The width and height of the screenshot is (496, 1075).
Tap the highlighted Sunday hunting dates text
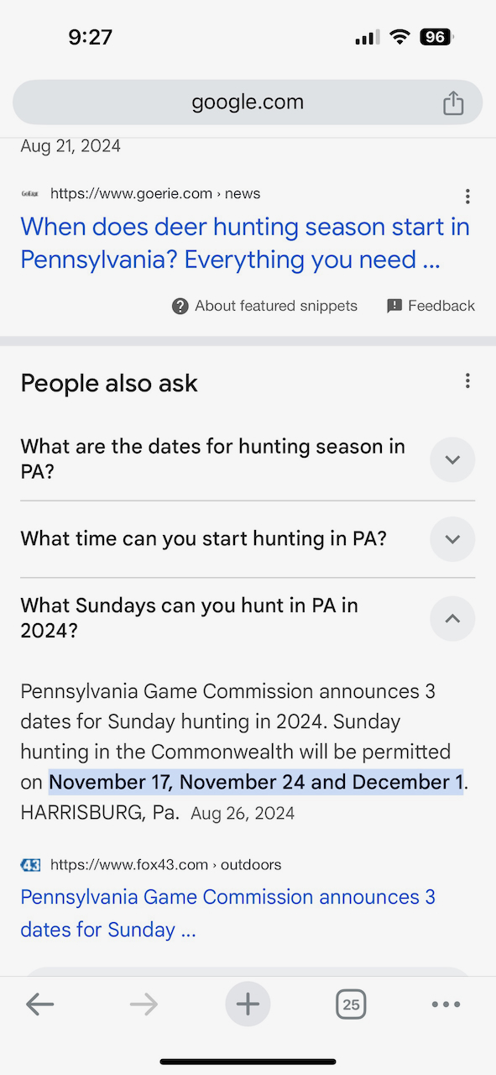256,782
